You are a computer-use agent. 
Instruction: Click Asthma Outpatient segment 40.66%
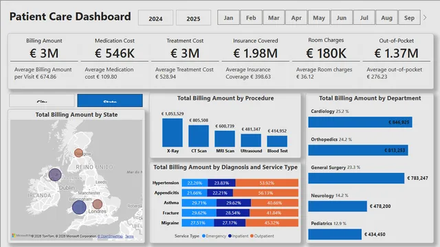(x=275, y=203)
